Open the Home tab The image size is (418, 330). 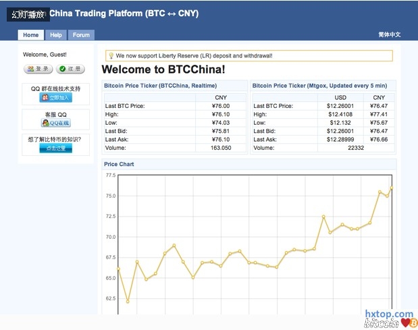click(31, 35)
